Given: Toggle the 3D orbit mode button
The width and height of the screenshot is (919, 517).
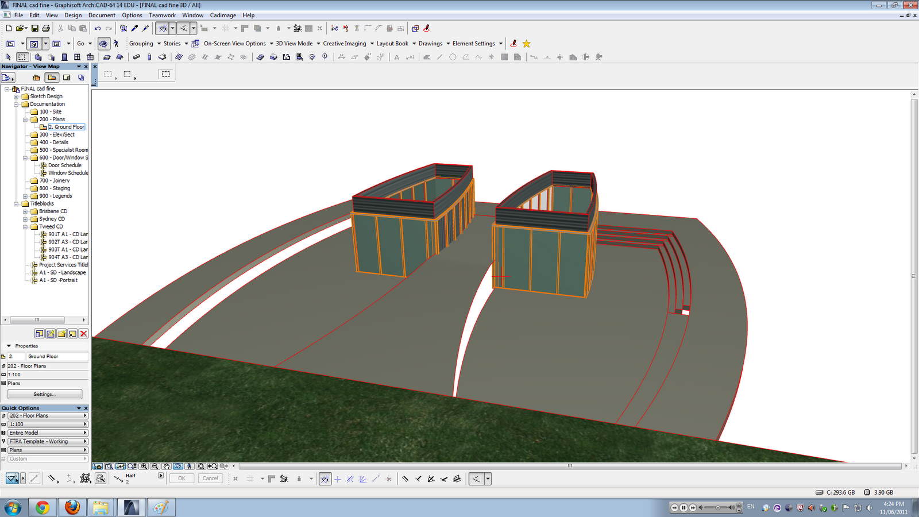Looking at the screenshot, I should coord(103,44).
